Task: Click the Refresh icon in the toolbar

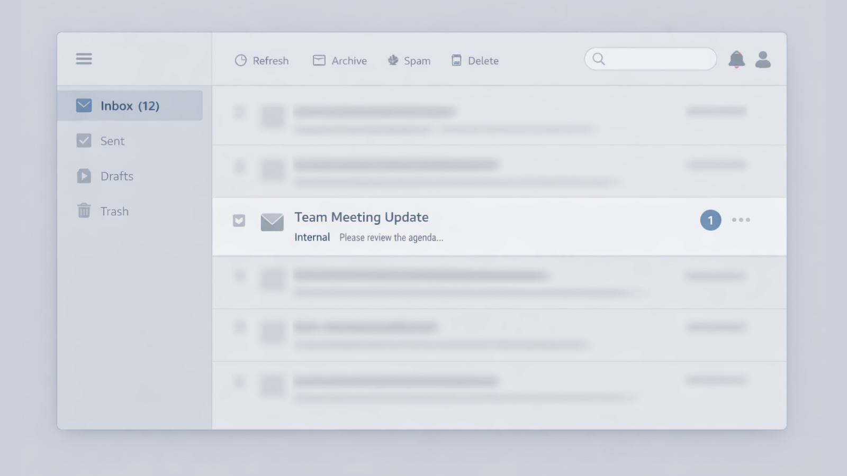Action: [x=241, y=60]
